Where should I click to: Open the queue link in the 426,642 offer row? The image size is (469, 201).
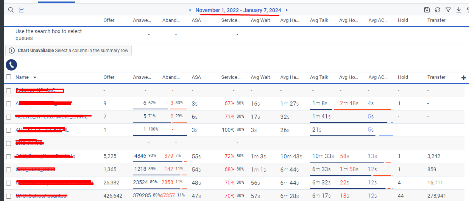41,196
